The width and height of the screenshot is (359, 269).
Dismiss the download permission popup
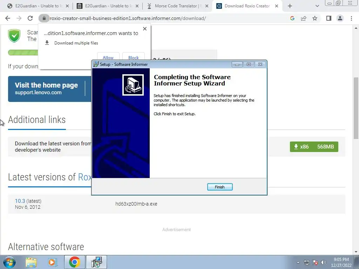[145, 29]
